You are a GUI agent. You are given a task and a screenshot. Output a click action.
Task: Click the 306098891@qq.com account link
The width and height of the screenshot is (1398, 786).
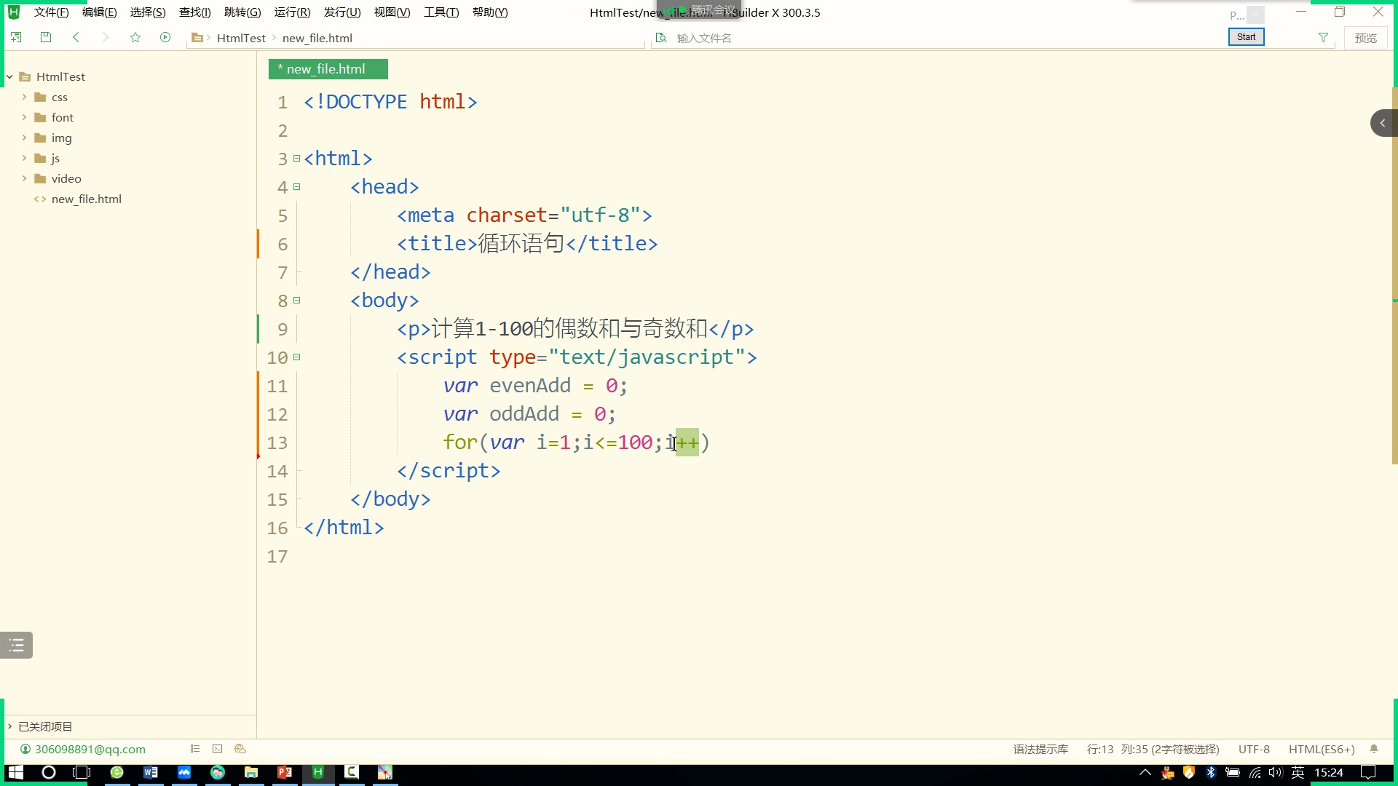click(90, 749)
